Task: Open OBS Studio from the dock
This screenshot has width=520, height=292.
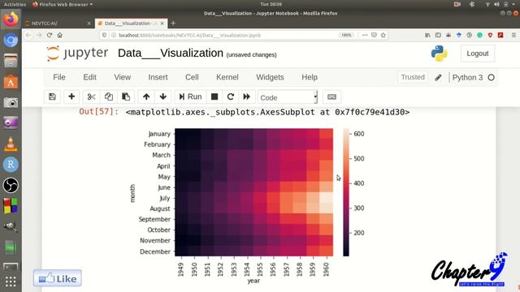Action: pyautogui.click(x=11, y=185)
